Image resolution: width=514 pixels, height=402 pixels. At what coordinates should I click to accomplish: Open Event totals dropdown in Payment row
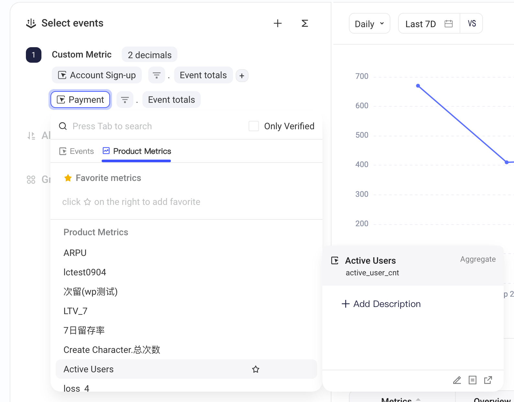tap(172, 100)
